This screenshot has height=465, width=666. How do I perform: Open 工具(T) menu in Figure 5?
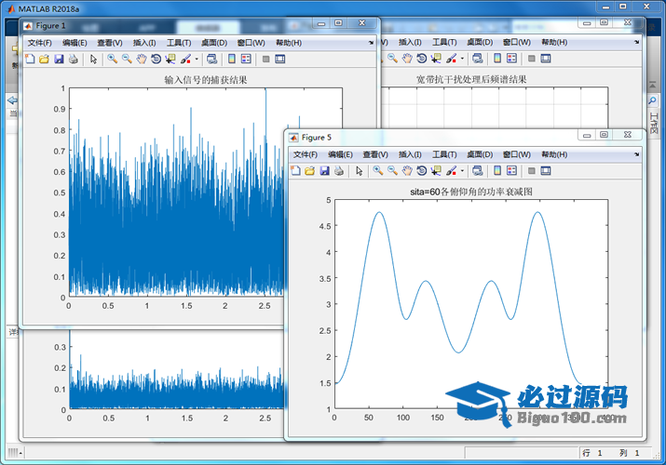pos(444,154)
